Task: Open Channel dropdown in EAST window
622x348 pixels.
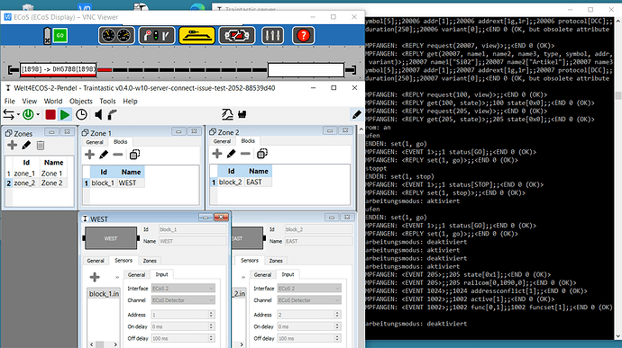Action: 309,300
